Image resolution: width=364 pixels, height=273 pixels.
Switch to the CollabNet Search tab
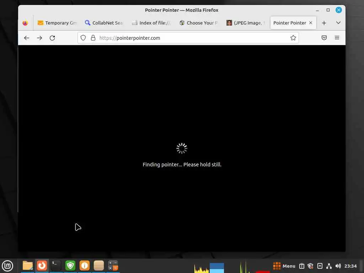(104, 23)
